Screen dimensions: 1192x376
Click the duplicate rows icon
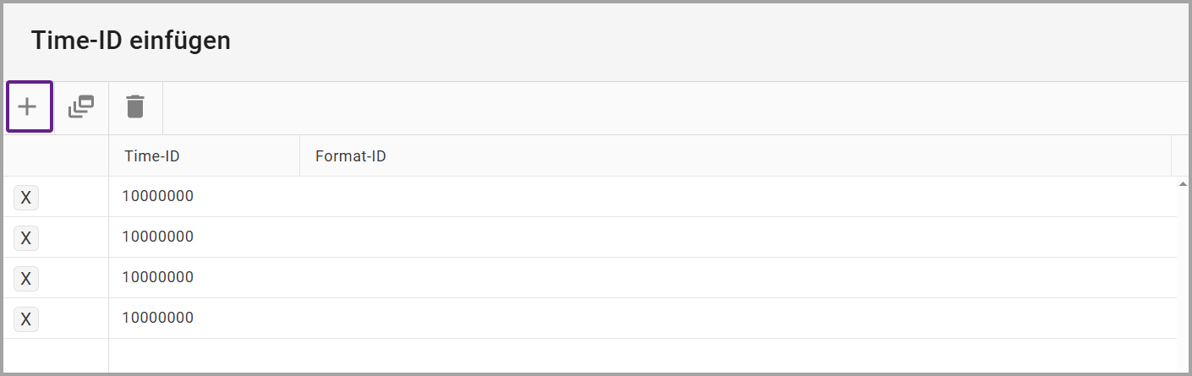tap(81, 107)
